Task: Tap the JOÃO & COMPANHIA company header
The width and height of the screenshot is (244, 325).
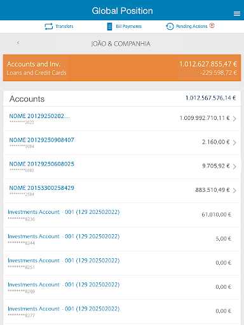Action: (x=121, y=44)
